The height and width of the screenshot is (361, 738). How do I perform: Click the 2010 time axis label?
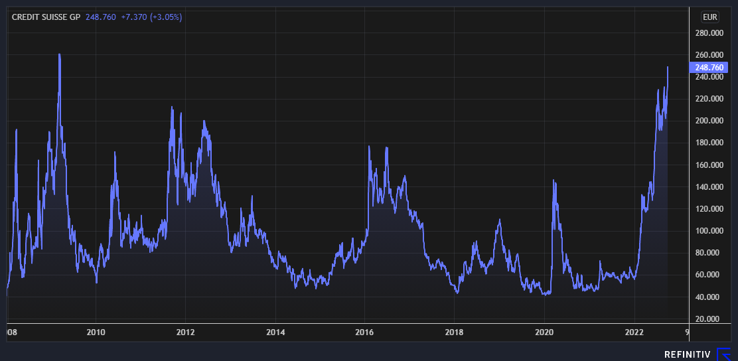96,332
